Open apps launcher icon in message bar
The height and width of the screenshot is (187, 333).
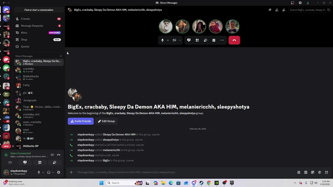[x=326, y=172]
